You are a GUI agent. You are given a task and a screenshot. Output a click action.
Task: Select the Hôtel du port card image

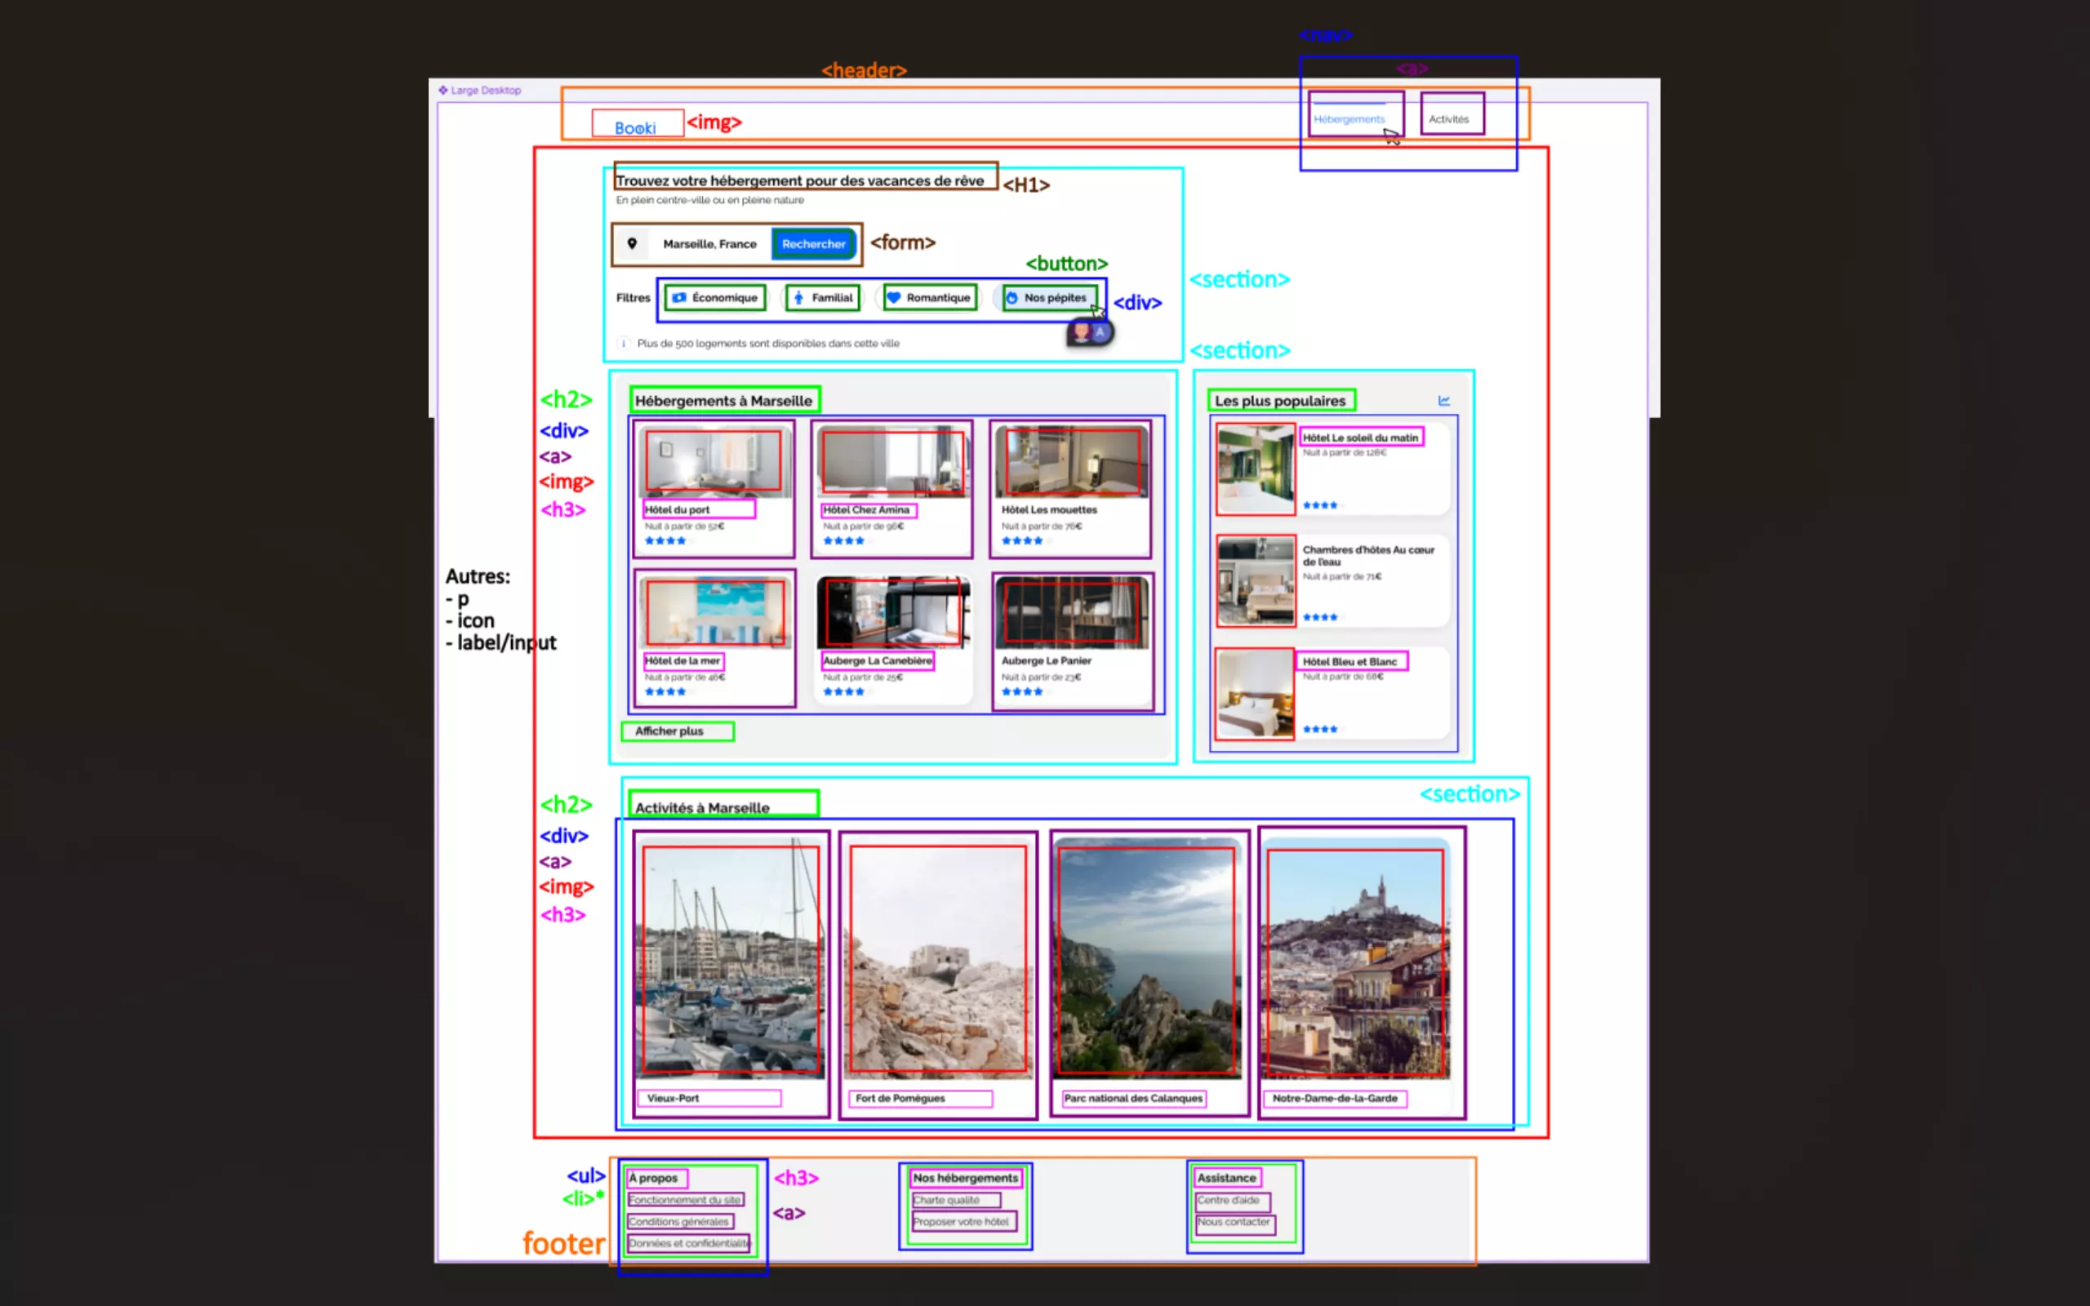point(714,462)
